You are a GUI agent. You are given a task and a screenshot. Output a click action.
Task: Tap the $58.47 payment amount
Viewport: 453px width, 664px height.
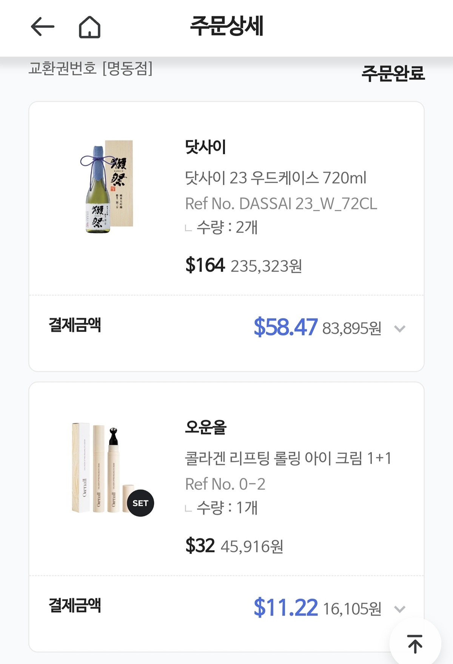click(x=285, y=327)
